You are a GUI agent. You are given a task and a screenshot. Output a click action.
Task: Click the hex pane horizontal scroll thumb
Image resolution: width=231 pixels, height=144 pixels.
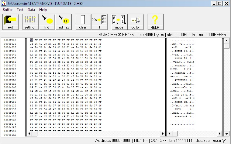[x=35, y=134]
